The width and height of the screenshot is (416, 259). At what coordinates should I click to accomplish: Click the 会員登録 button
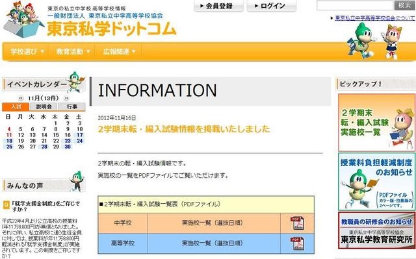218,6
